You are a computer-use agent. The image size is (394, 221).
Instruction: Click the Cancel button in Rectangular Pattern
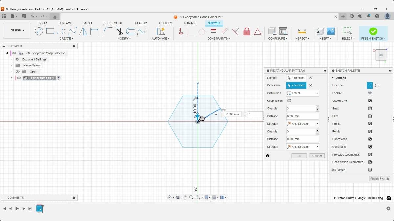coord(317,156)
